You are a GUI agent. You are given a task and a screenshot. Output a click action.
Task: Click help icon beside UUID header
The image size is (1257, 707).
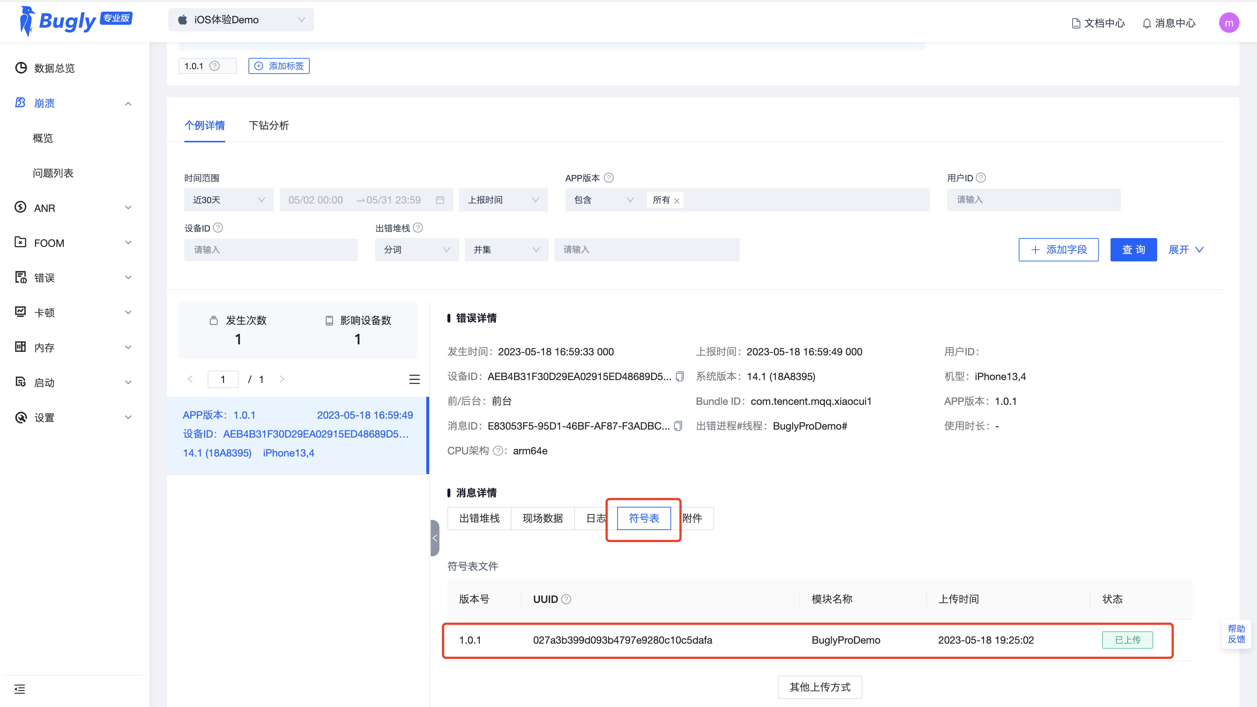(x=566, y=599)
